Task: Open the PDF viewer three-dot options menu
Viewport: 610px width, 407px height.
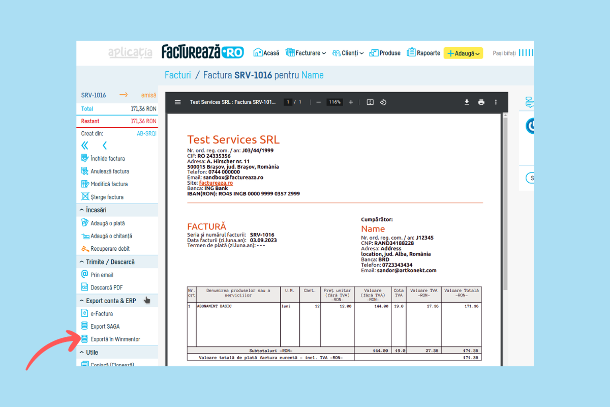Action: pyautogui.click(x=496, y=102)
